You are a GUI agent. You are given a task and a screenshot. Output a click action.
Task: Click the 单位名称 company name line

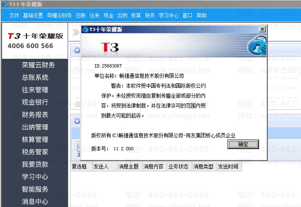[139, 76]
